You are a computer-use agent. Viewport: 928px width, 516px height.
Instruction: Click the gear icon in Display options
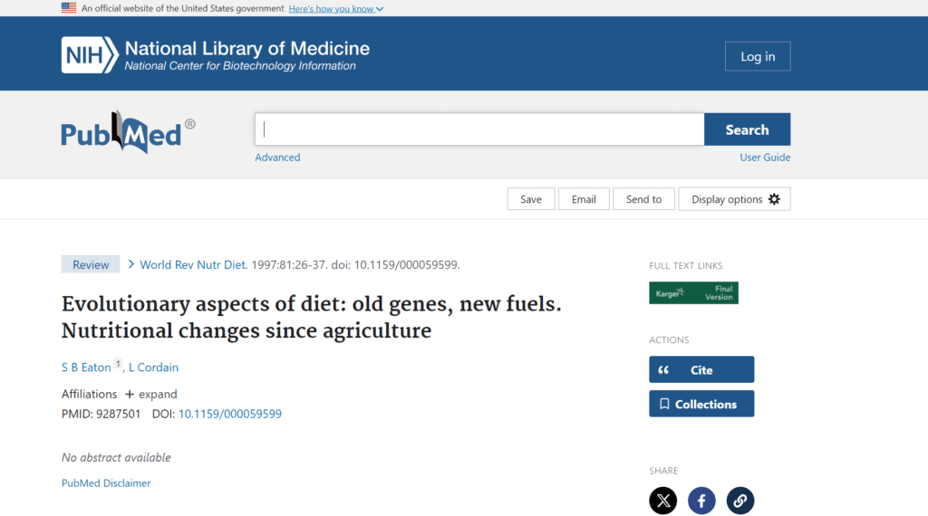(774, 199)
